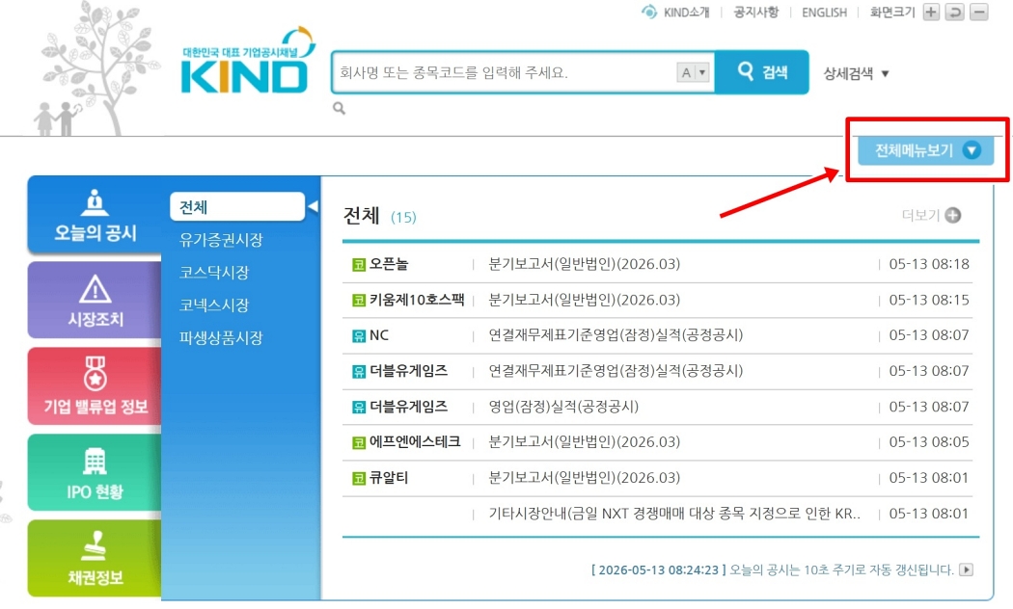Open the 공지사항 link
The image size is (1013, 609).
click(x=755, y=13)
